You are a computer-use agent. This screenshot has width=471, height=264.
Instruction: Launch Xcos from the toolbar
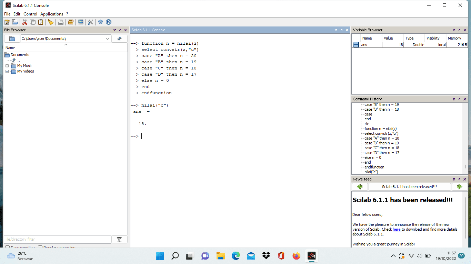81,22
